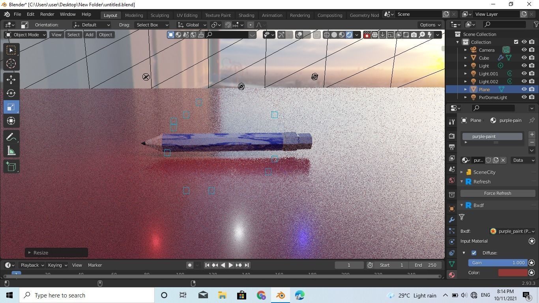Hide the Camera object in viewport

[524, 50]
